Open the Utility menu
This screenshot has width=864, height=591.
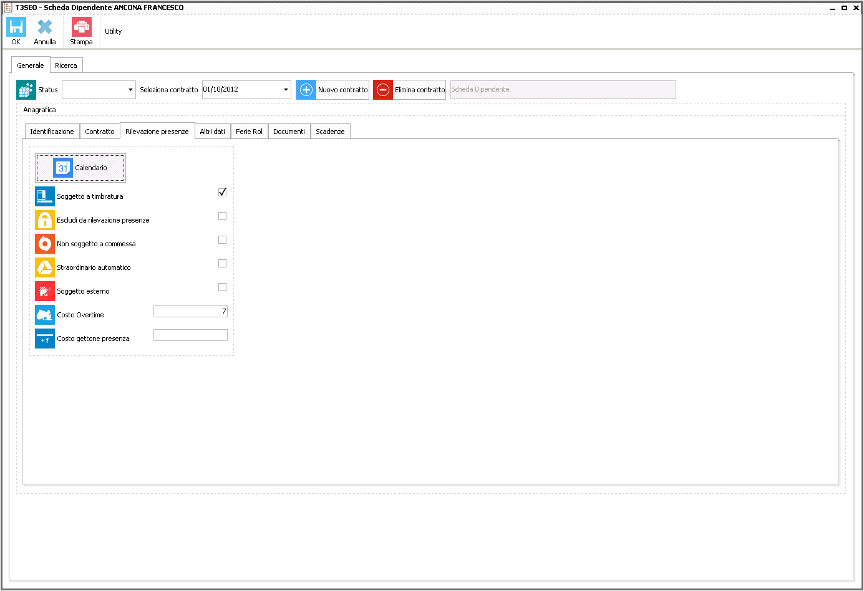pyautogui.click(x=114, y=31)
